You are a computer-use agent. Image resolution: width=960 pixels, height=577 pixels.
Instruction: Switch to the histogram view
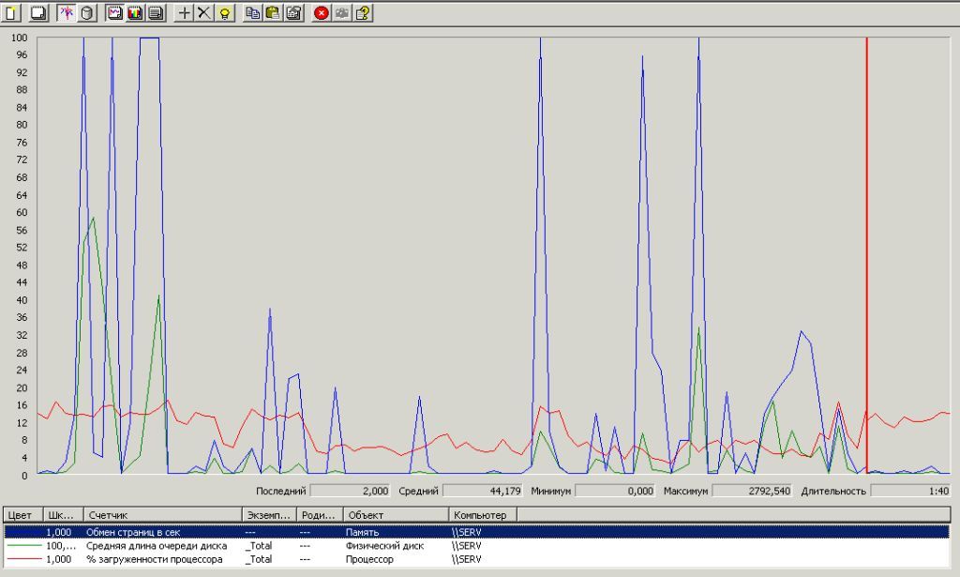136,13
